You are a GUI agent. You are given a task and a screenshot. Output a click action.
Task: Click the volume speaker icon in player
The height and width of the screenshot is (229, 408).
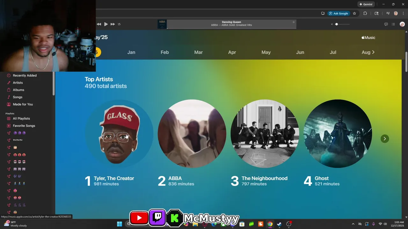(331, 24)
